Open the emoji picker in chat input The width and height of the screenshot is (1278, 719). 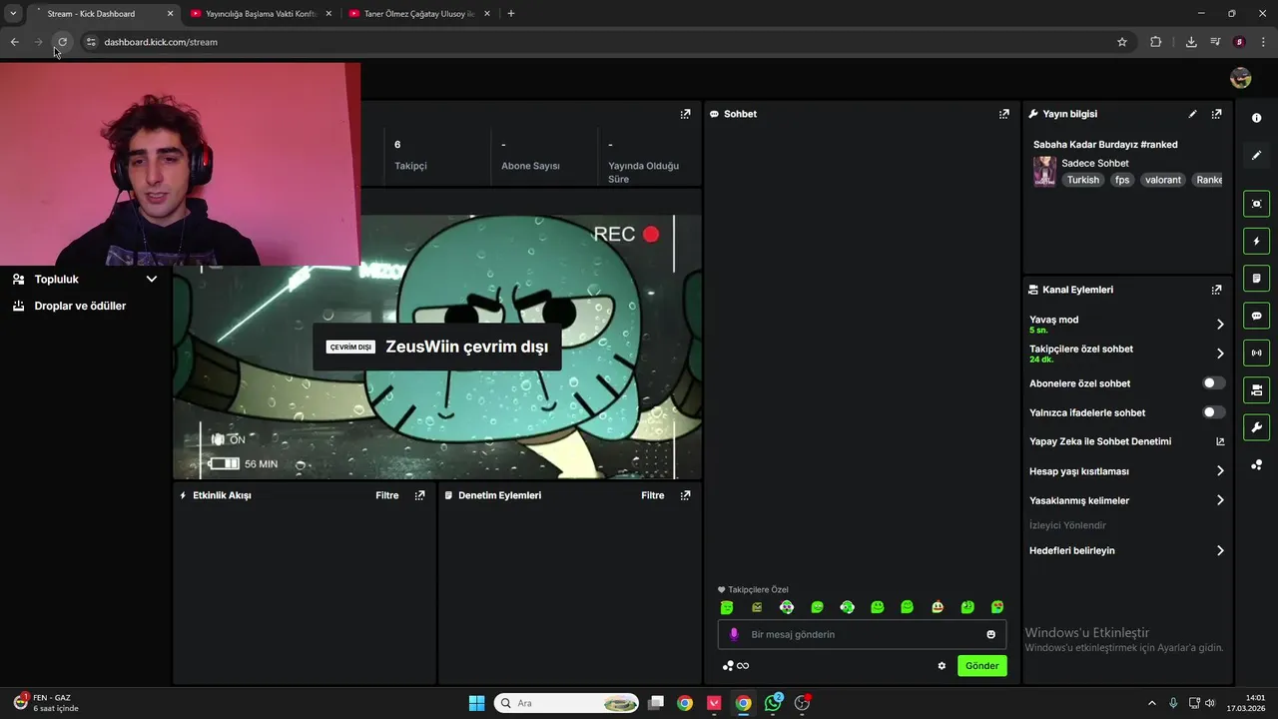[990, 634]
